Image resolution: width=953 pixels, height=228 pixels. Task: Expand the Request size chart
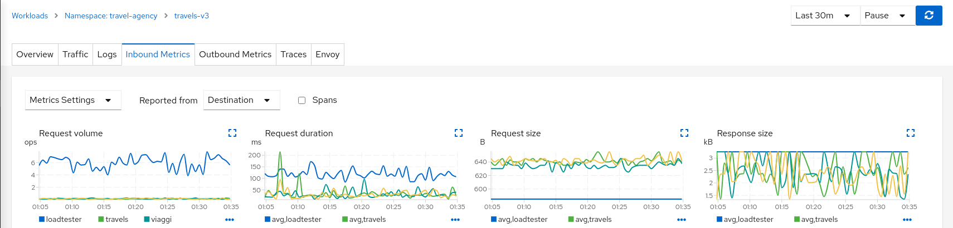[x=684, y=133]
